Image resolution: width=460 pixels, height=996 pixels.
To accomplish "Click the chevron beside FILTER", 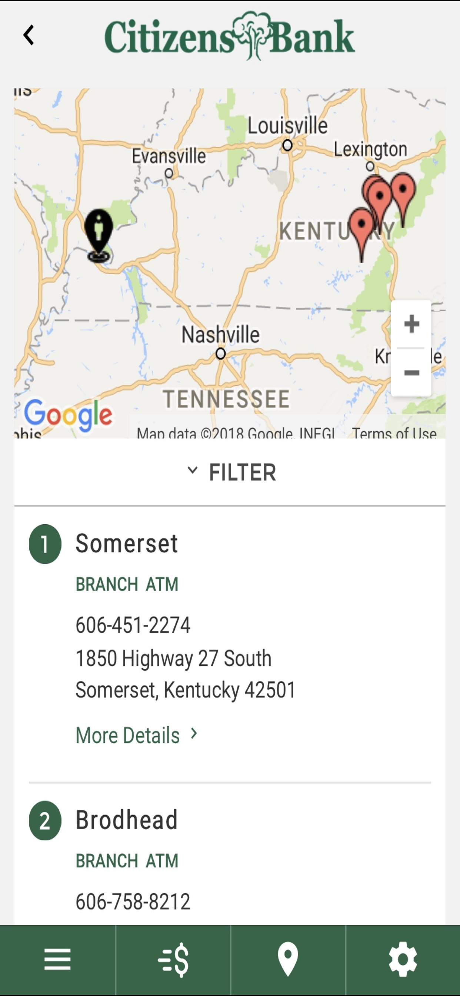I will (193, 470).
